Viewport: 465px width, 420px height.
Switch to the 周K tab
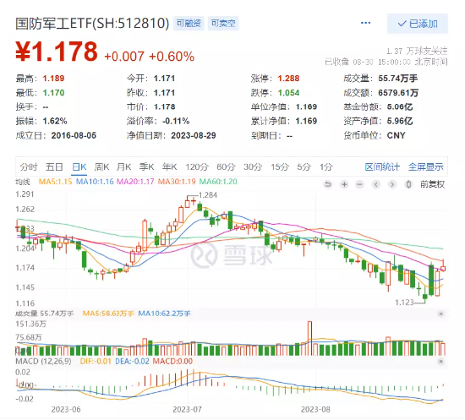[x=101, y=166]
